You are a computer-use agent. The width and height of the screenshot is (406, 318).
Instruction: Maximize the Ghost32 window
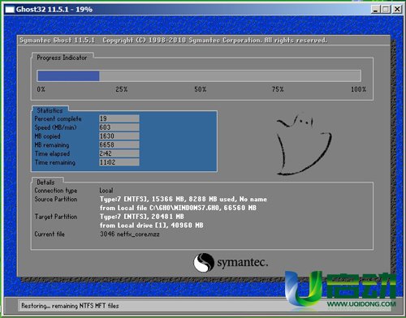coord(386,10)
